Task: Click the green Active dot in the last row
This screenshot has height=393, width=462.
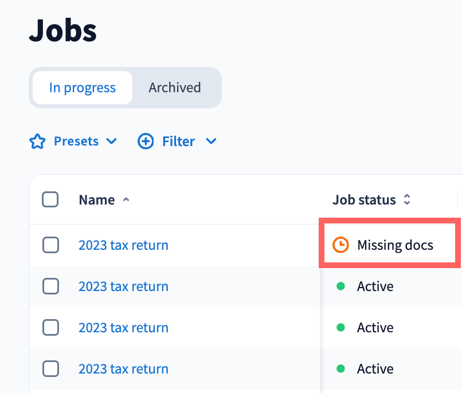Action: pos(340,369)
